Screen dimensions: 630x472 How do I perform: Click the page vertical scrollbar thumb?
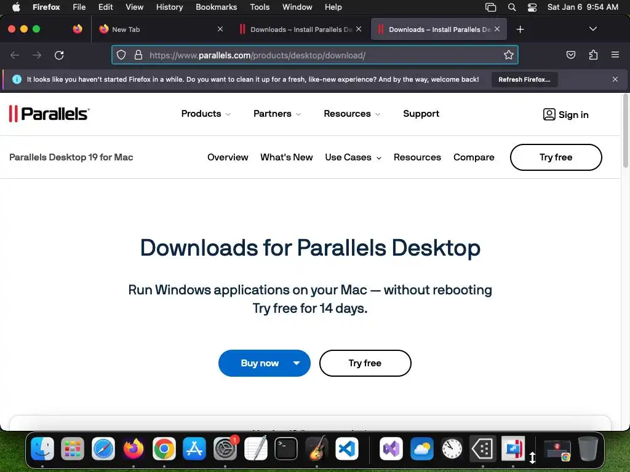tap(625, 130)
